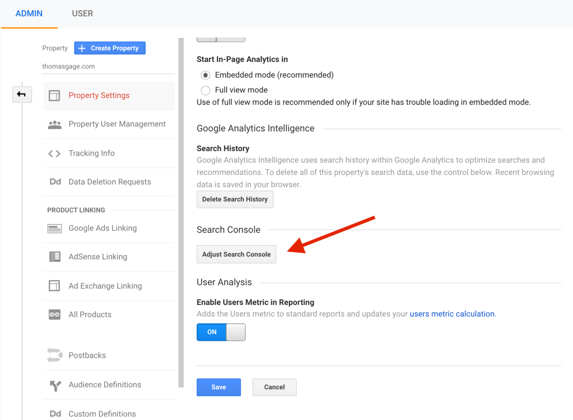Viewport: 573px width, 420px height.
Task: Click the Ad Exchange Linking icon
Action: [x=54, y=286]
